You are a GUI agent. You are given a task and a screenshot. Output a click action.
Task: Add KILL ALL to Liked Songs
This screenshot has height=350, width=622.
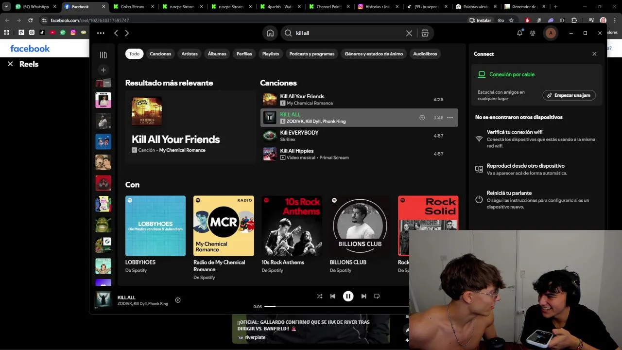(422, 118)
